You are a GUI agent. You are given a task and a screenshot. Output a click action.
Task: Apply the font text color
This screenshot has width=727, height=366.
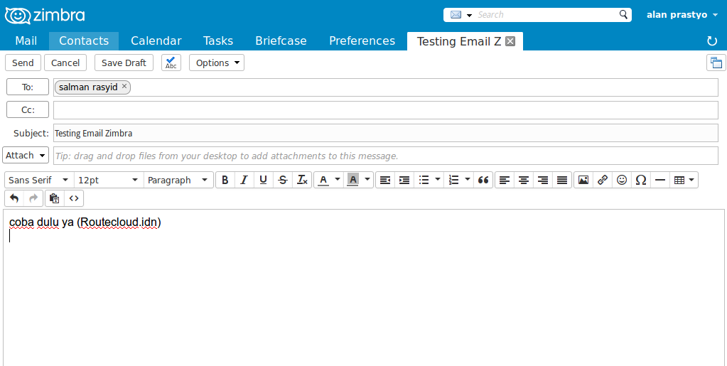[x=323, y=180]
